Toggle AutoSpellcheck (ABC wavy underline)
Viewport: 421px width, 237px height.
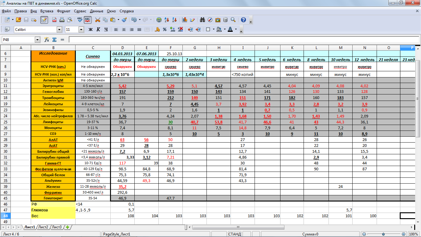88,20
